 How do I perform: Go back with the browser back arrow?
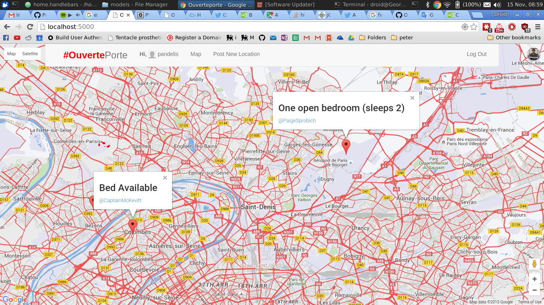(x=7, y=27)
